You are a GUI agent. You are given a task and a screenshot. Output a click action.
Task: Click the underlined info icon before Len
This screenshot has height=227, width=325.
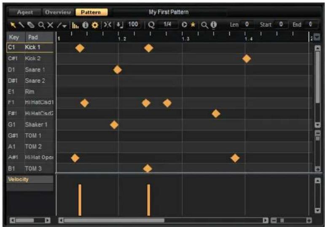(214, 25)
